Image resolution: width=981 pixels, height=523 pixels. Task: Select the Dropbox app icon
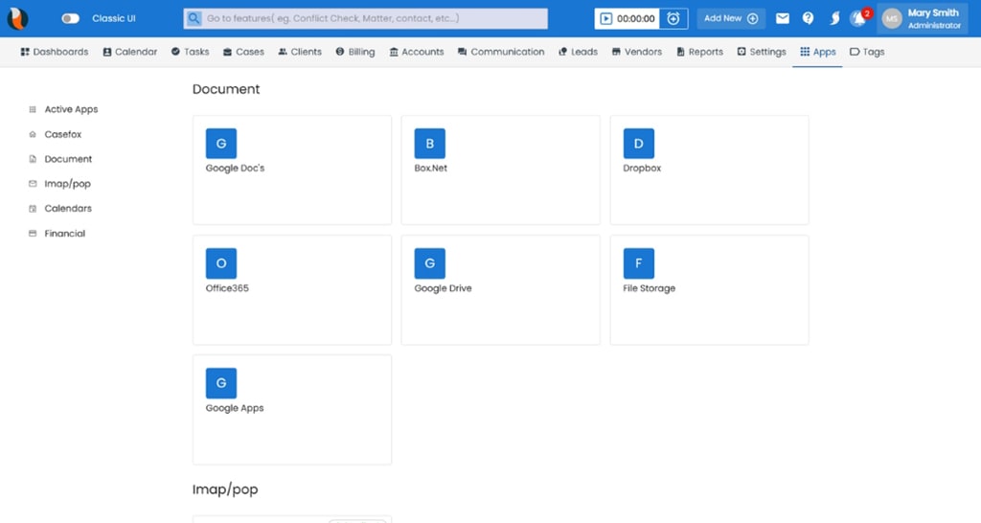pos(638,144)
